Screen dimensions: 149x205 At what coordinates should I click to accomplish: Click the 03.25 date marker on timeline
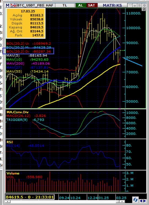(121, 198)
